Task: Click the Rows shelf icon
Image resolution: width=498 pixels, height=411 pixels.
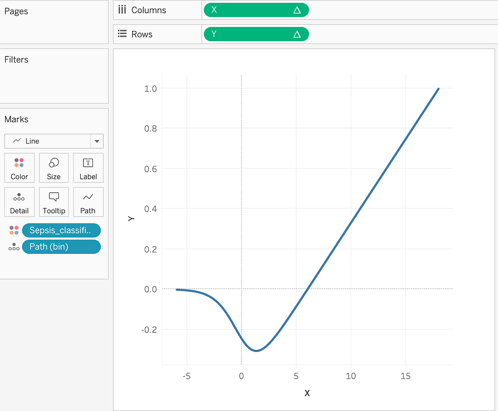Action: [122, 34]
